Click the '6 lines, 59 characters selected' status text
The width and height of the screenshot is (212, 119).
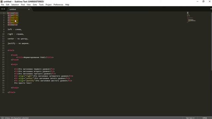coord(17,118)
